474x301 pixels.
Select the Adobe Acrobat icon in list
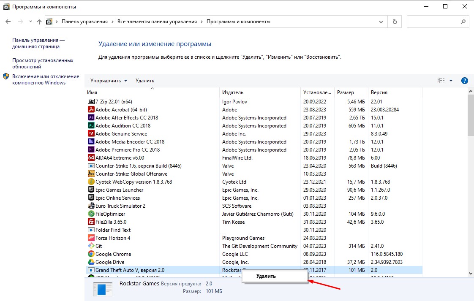(91, 109)
